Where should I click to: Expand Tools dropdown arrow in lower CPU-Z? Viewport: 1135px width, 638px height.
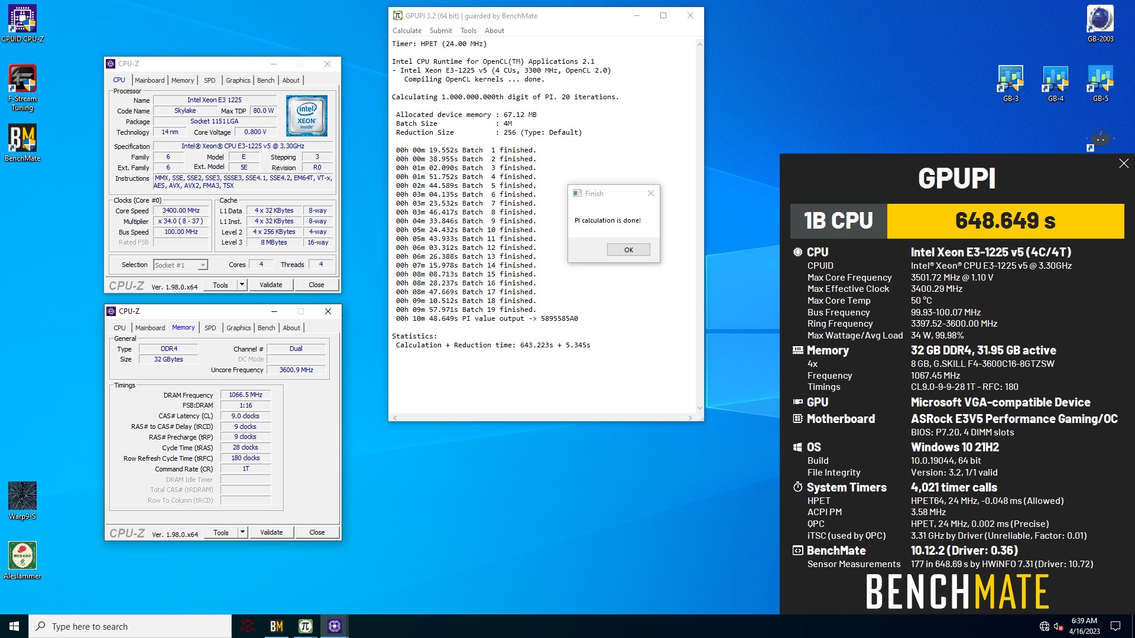(242, 532)
